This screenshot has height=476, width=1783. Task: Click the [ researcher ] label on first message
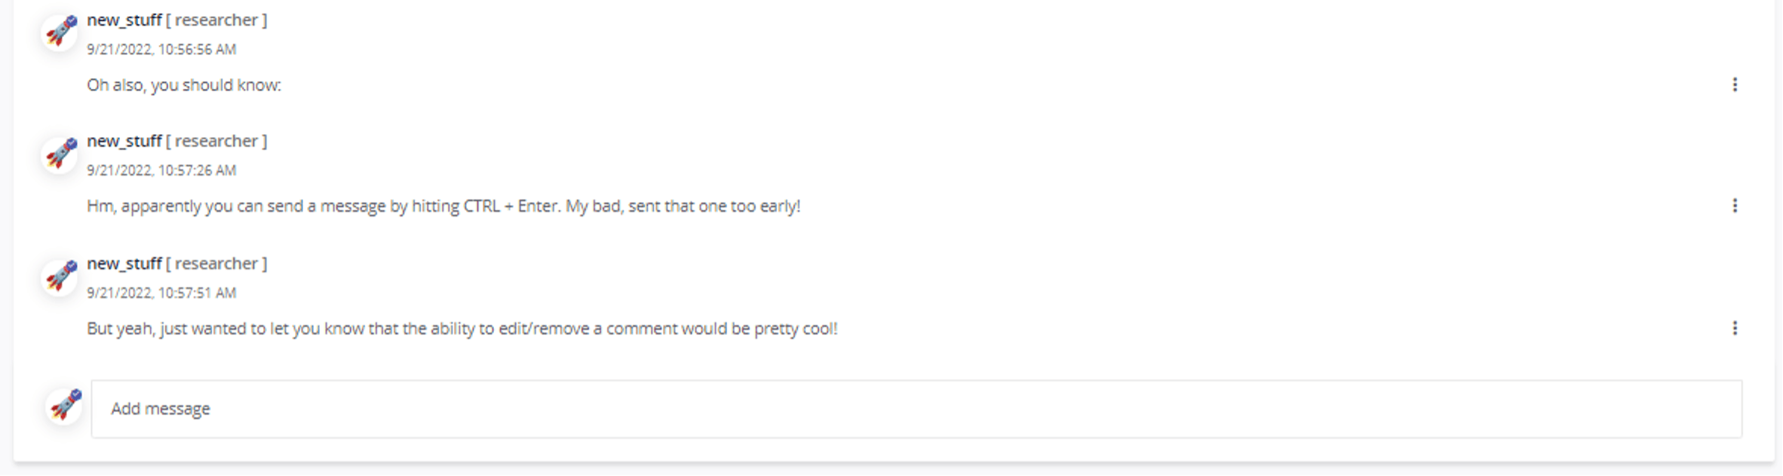[216, 20]
